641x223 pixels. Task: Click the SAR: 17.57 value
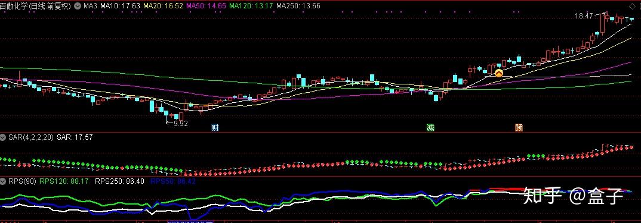tap(75, 137)
